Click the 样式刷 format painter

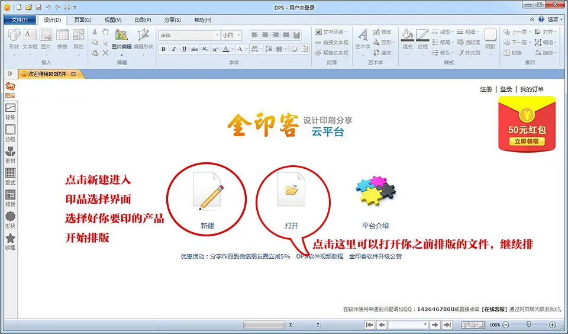tap(469, 53)
